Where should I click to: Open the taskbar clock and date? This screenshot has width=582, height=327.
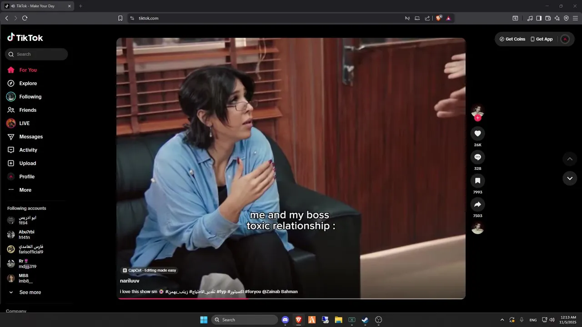[x=568, y=320]
